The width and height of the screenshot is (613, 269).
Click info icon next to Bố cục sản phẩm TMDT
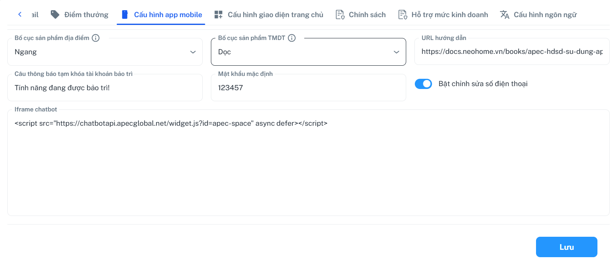coord(292,38)
